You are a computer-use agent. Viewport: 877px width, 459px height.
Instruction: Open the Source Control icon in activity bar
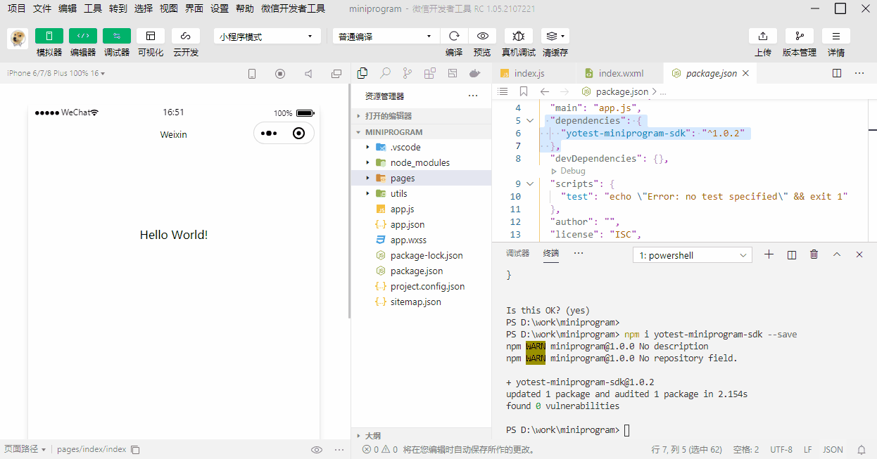click(x=408, y=73)
